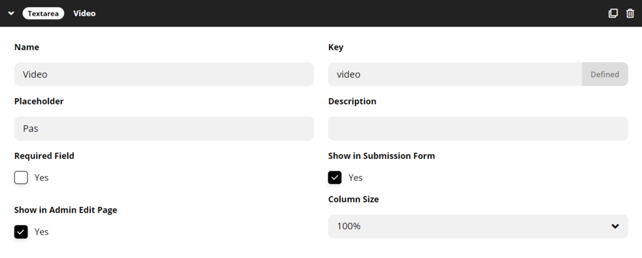642x258 pixels.
Task: Click the Yes label under Required Field
Action: click(x=42, y=178)
